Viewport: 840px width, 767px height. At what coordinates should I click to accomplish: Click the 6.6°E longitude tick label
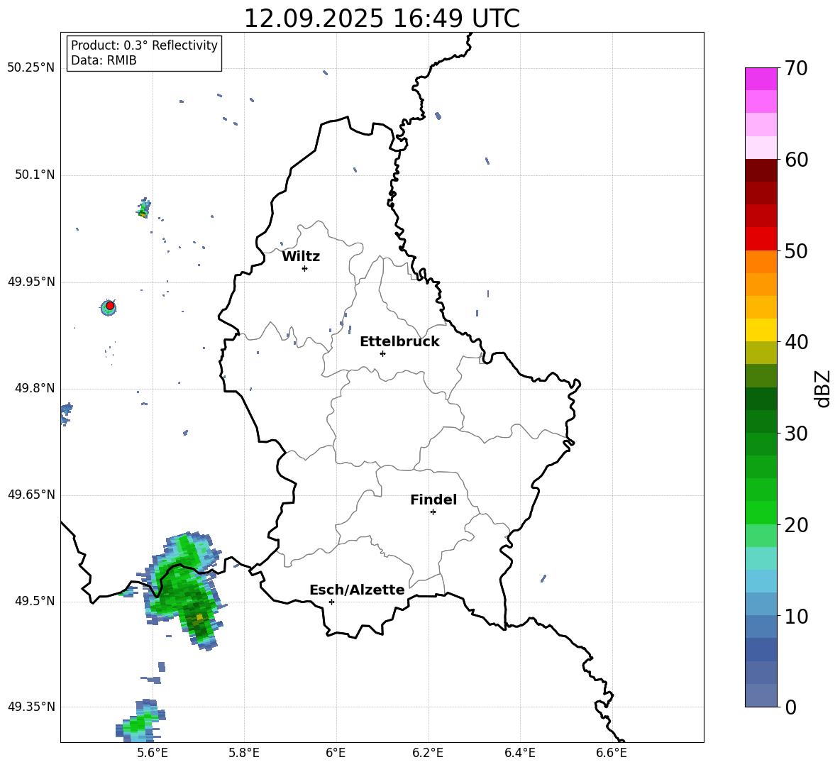pyautogui.click(x=612, y=753)
